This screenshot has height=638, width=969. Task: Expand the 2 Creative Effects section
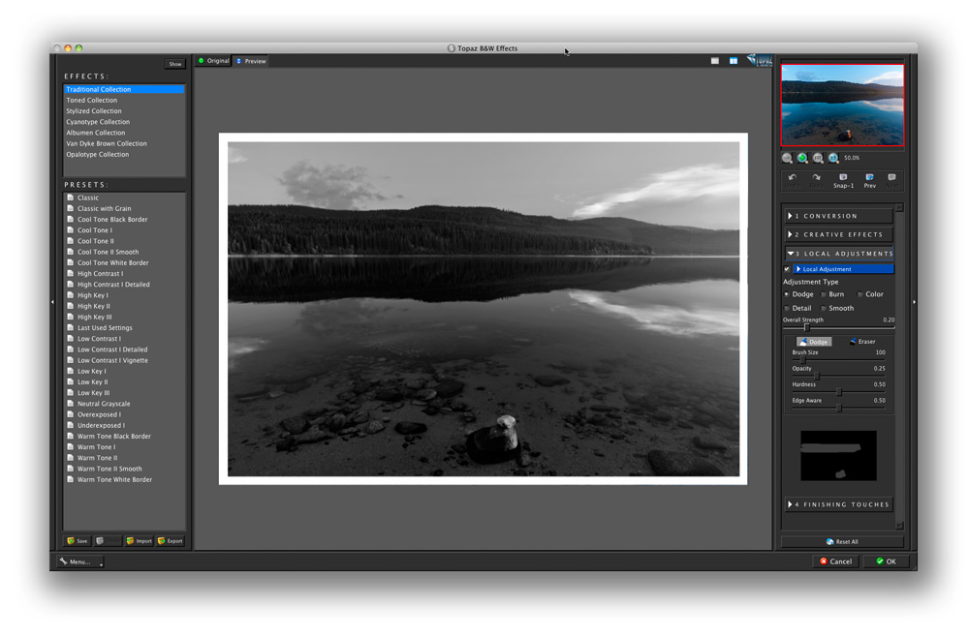pyautogui.click(x=838, y=234)
